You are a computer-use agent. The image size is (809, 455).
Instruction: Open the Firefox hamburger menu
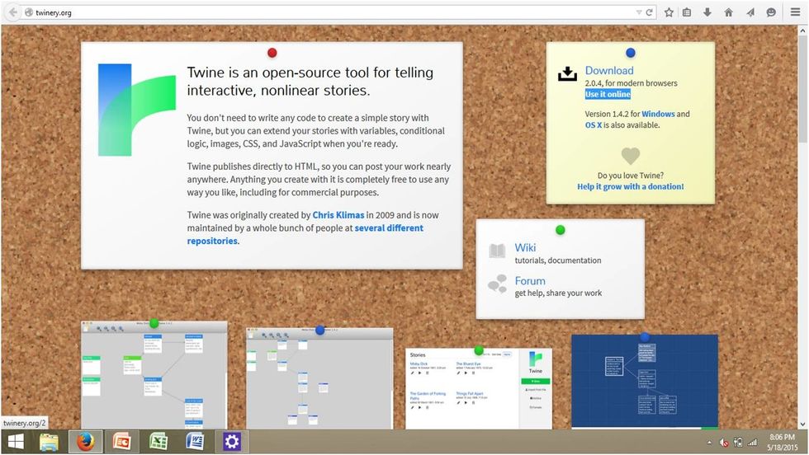pyautogui.click(x=792, y=12)
